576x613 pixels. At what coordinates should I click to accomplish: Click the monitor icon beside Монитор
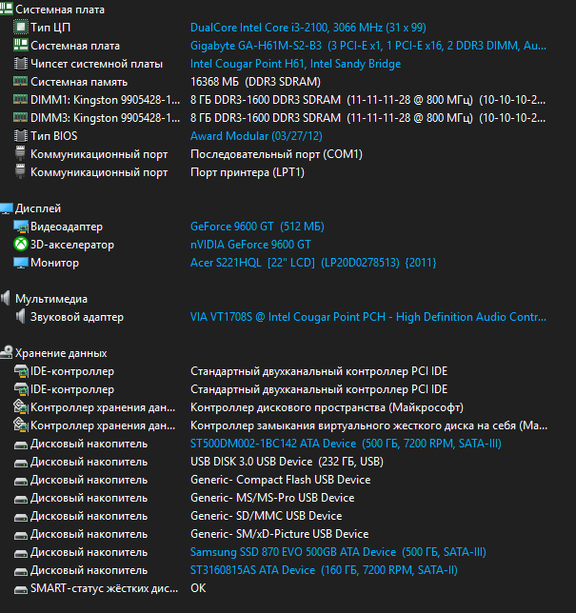[x=21, y=263]
